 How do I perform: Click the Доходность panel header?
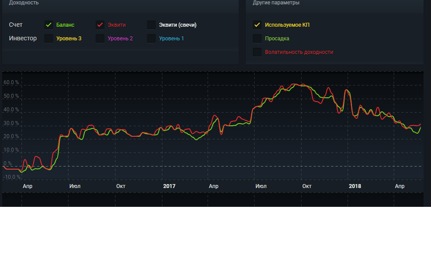[24, 3]
